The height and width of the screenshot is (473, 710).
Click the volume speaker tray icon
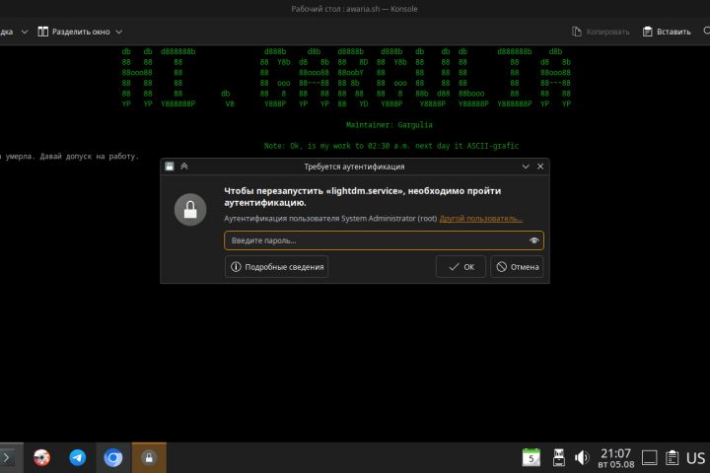pos(582,457)
